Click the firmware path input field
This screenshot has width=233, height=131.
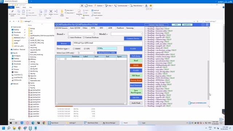point(108,43)
